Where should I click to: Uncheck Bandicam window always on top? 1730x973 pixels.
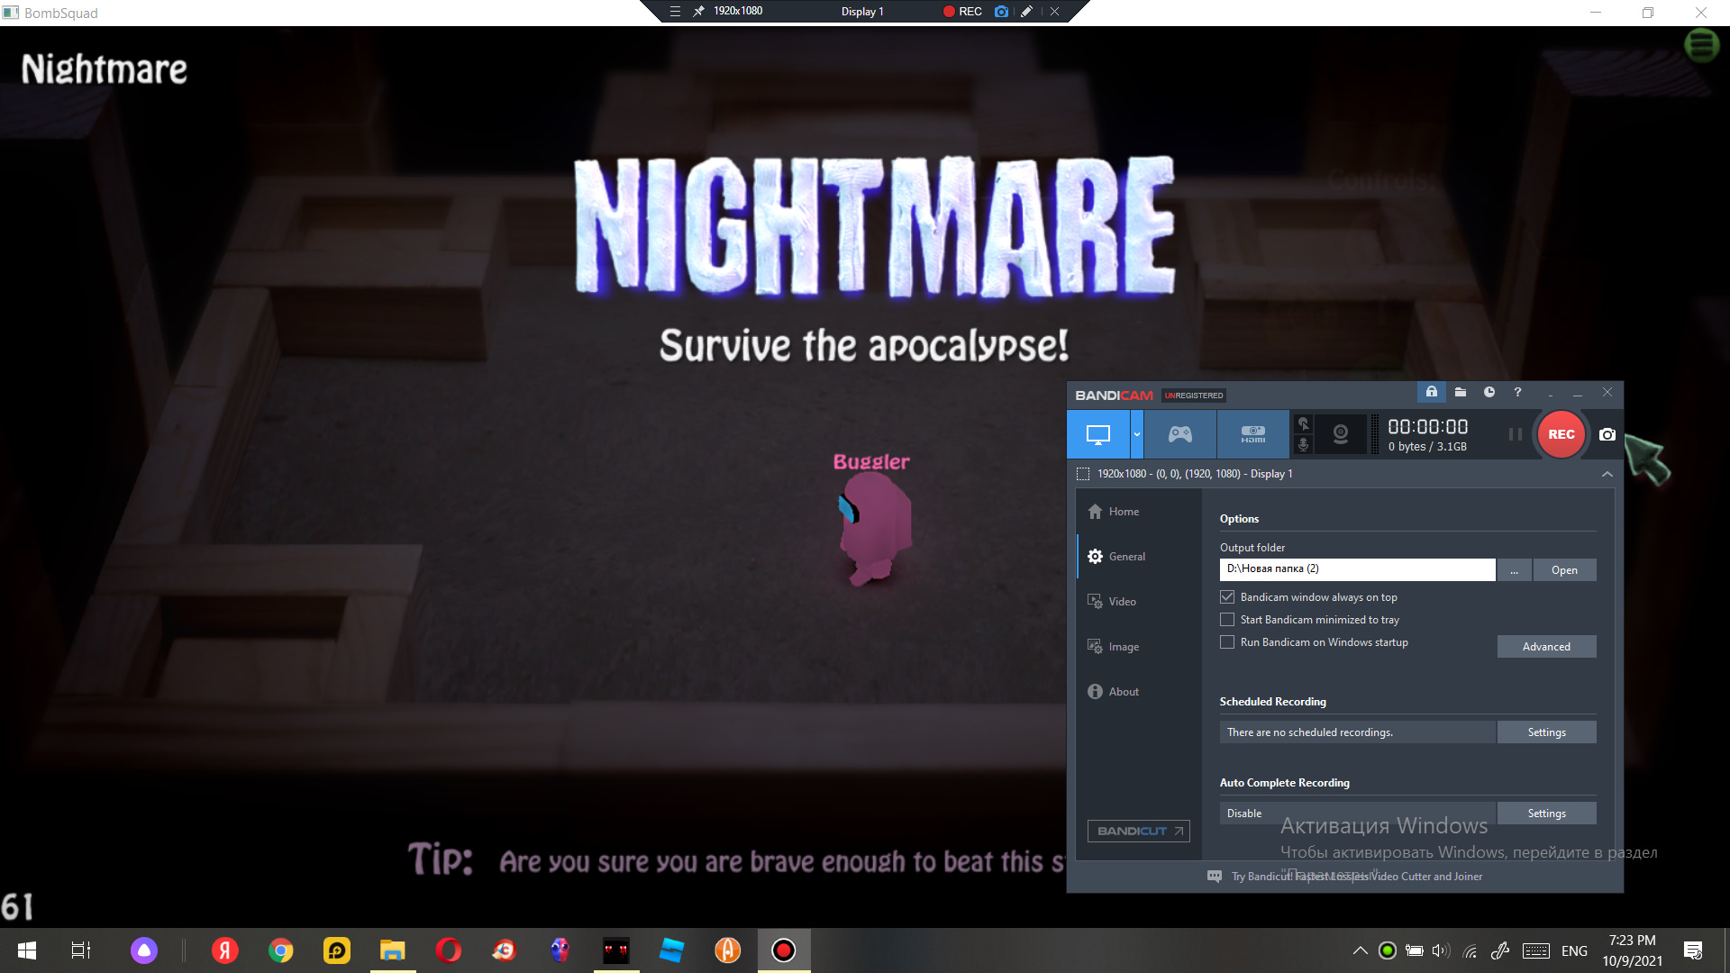1227,597
